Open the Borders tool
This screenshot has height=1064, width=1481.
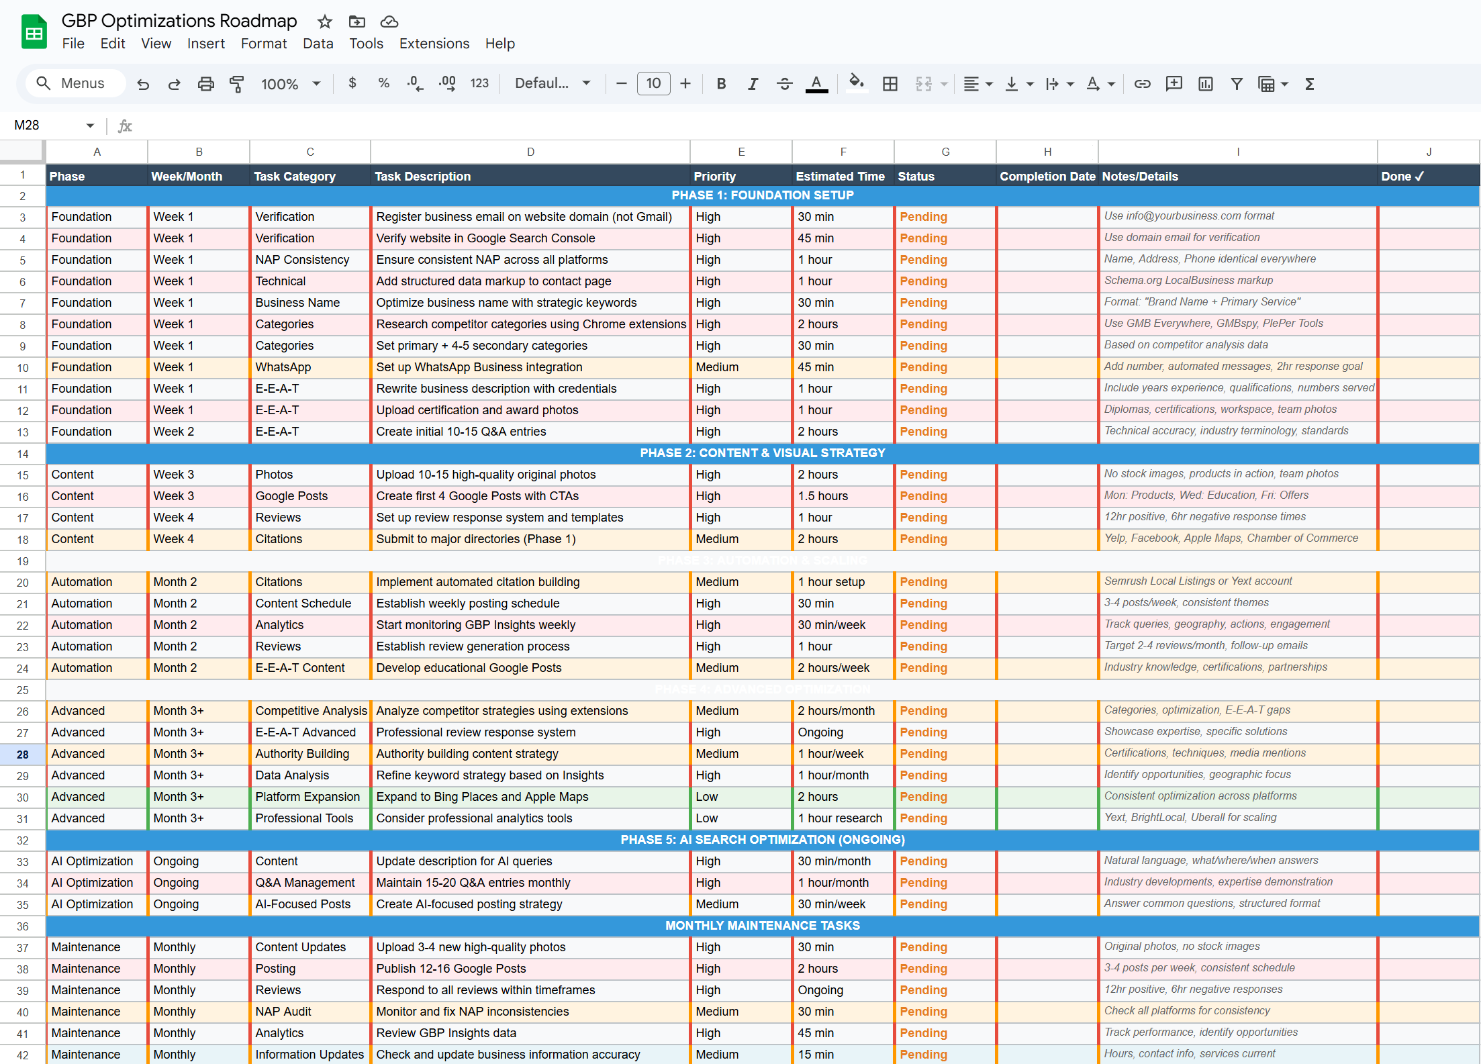890,84
